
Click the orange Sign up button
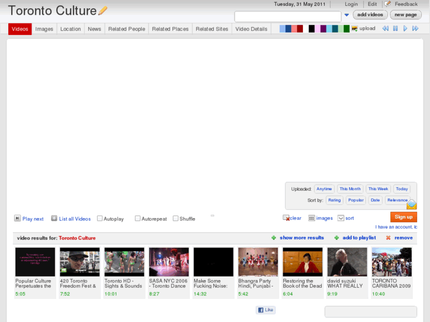403,217
